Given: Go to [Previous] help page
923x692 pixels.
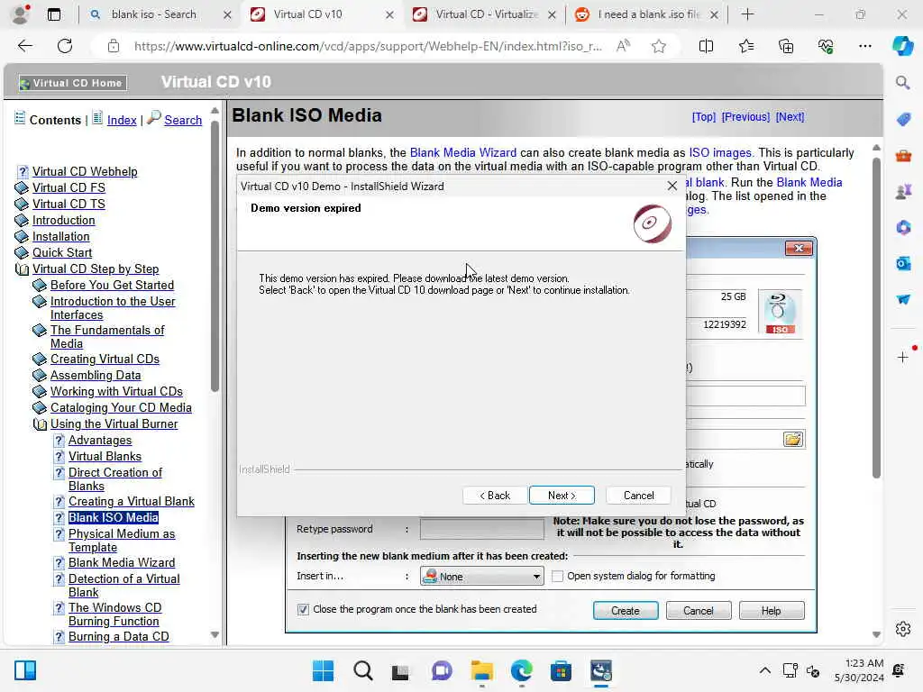Looking at the screenshot, I should coord(745,116).
